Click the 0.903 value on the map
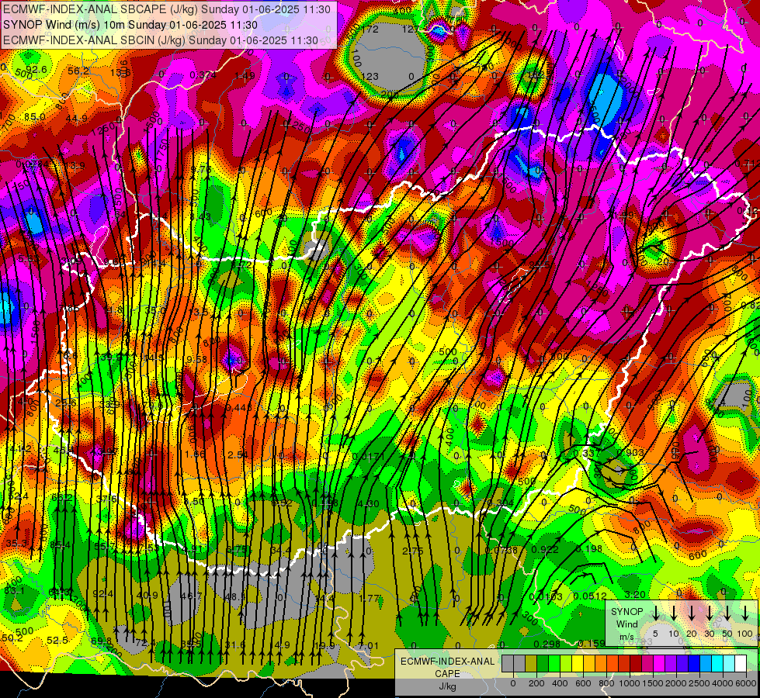This screenshot has width=760, height=698. point(631,452)
